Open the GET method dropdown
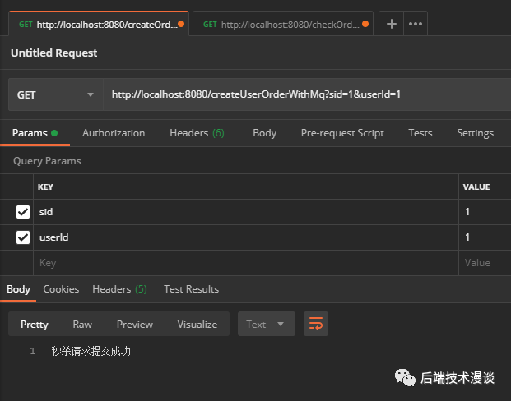The height and width of the screenshot is (401, 511). tap(56, 94)
